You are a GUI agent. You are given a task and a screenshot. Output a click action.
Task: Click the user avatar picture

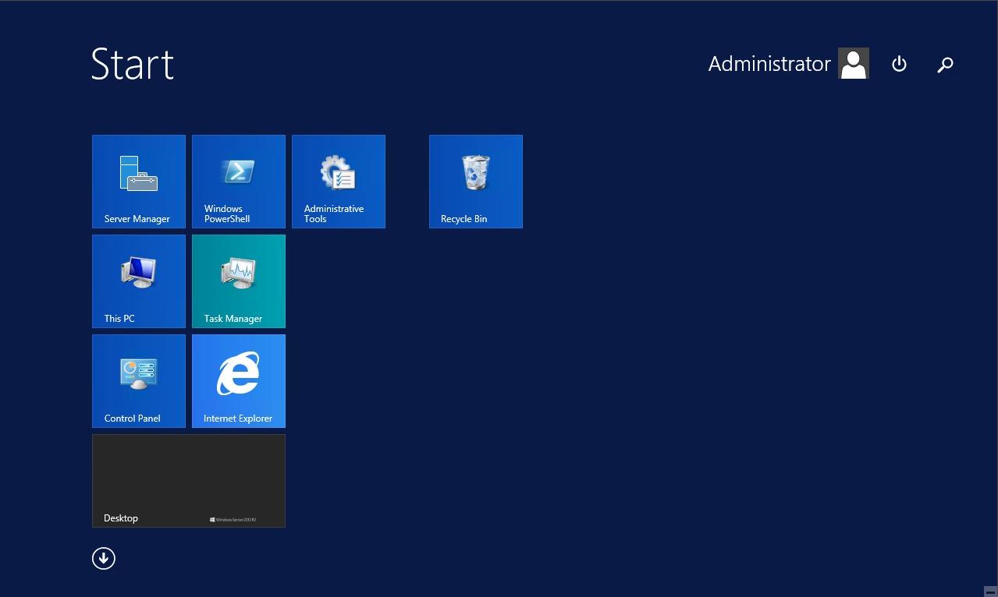pos(854,64)
